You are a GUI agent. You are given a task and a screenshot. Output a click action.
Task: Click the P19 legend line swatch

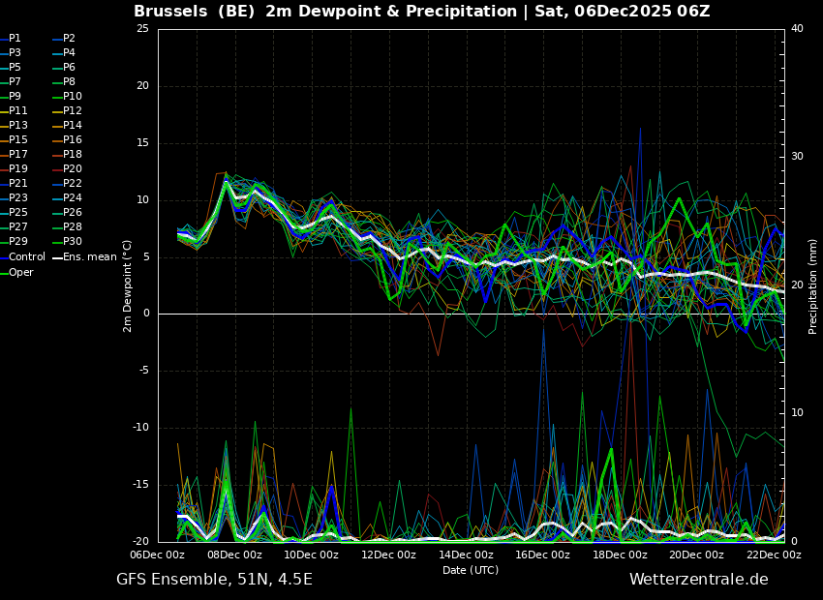tap(4, 169)
